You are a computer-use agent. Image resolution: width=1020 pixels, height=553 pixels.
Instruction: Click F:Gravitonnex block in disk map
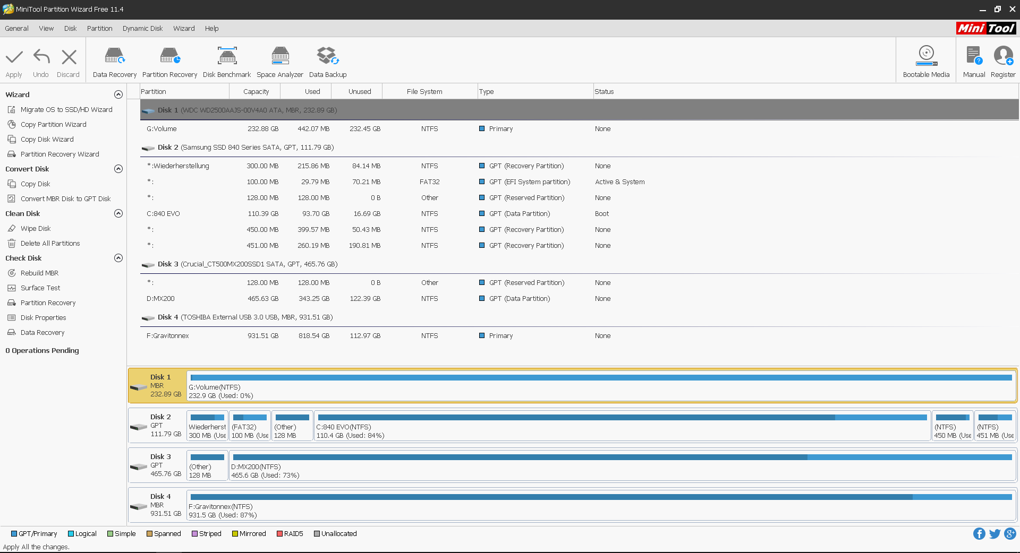pos(601,505)
